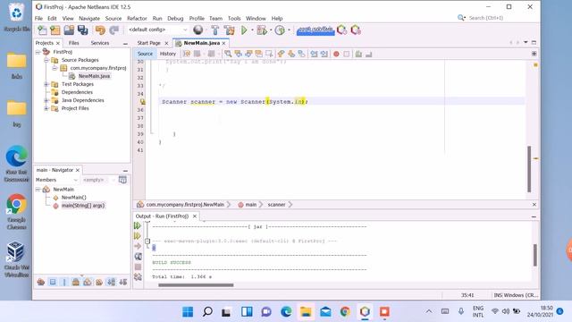Open the Members dropdown in Navigator
This screenshot has height=322, width=572.
click(57, 180)
